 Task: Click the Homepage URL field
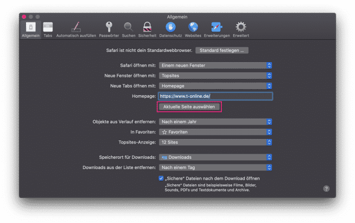pyautogui.click(x=215, y=96)
